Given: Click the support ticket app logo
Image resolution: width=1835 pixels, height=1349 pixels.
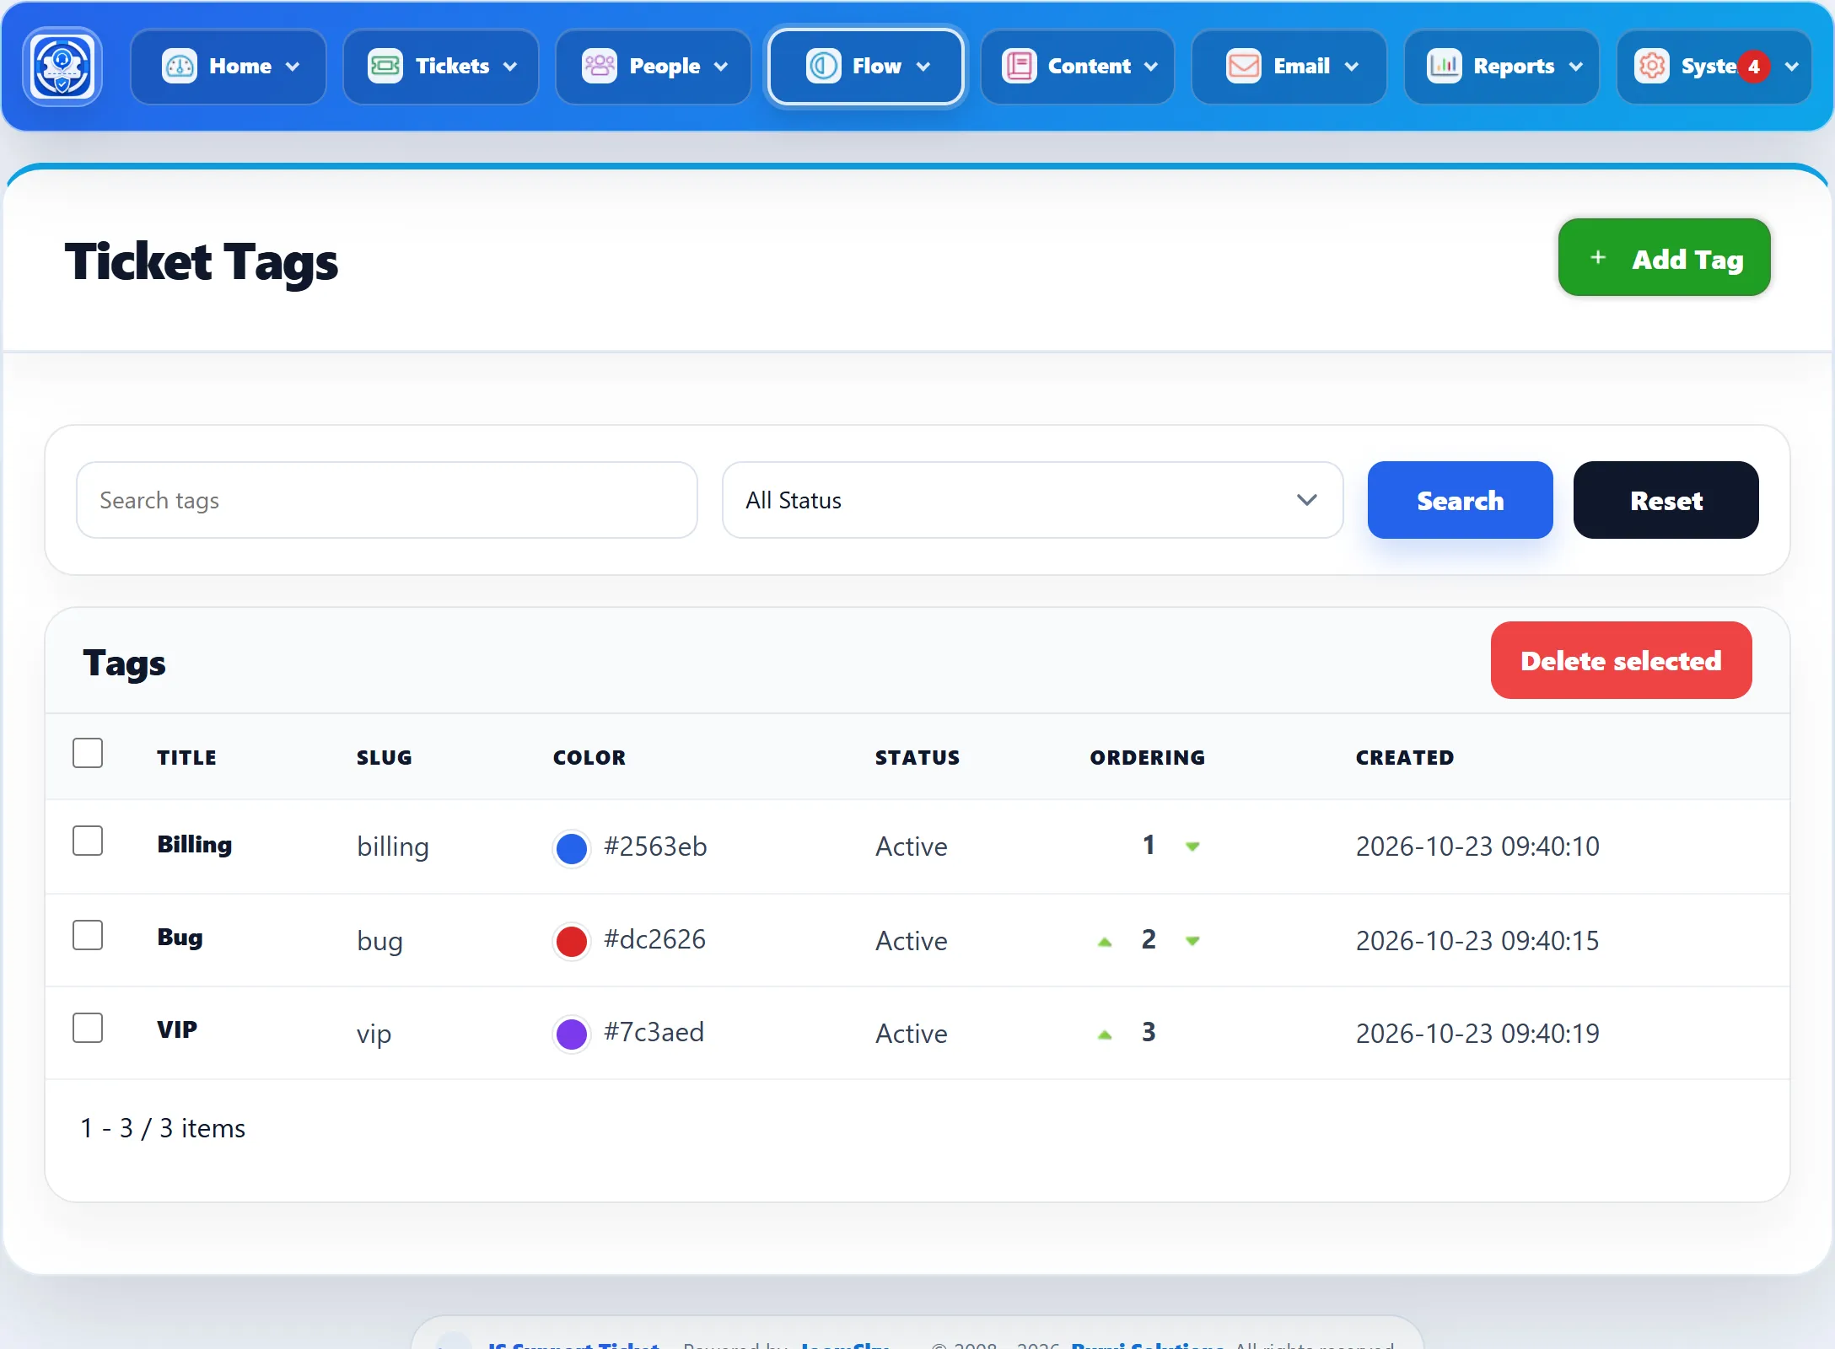Looking at the screenshot, I should (x=62, y=67).
